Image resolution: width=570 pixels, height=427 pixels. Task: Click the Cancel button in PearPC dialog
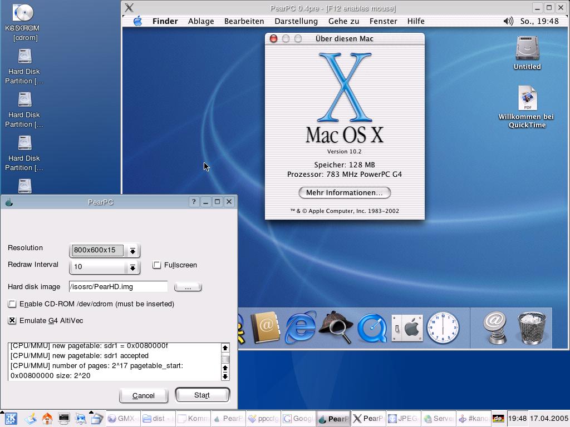pyautogui.click(x=144, y=395)
